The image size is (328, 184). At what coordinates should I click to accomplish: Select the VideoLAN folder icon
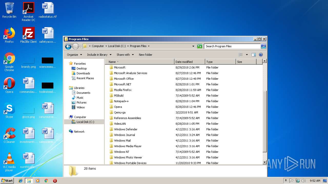pyautogui.click(x=111, y=124)
